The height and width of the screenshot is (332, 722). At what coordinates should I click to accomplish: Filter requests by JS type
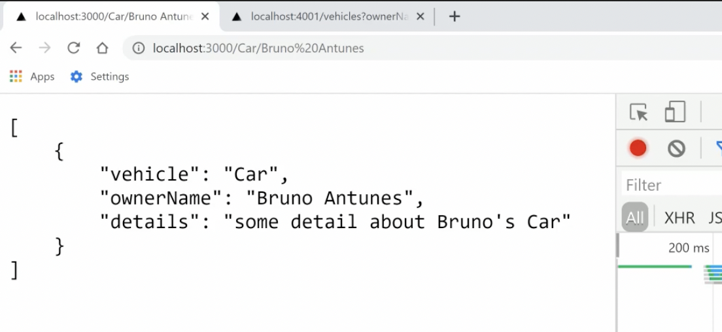point(714,218)
